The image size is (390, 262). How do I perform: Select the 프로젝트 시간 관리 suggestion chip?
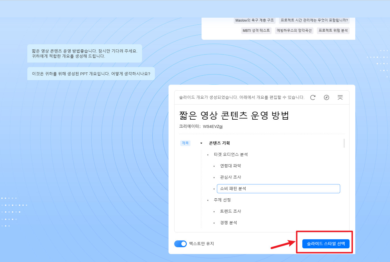point(314,20)
